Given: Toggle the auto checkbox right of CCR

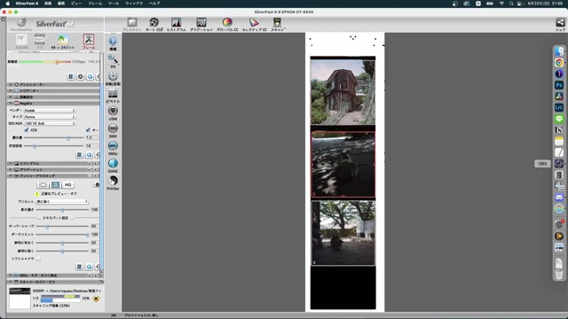Looking at the screenshot, I should click(88, 130).
